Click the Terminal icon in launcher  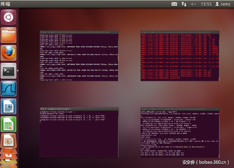click(x=8, y=71)
